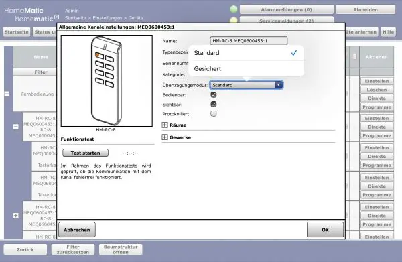Screen dimensions: 402x262
Task: Cancel dialog with Abbrechen button
Action: (77, 230)
